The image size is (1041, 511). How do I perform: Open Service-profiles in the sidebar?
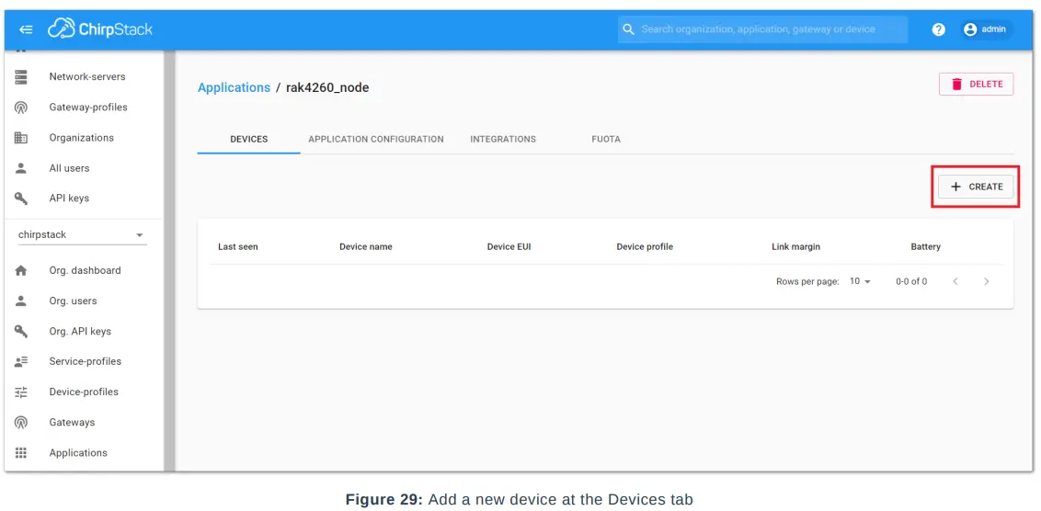[84, 361]
